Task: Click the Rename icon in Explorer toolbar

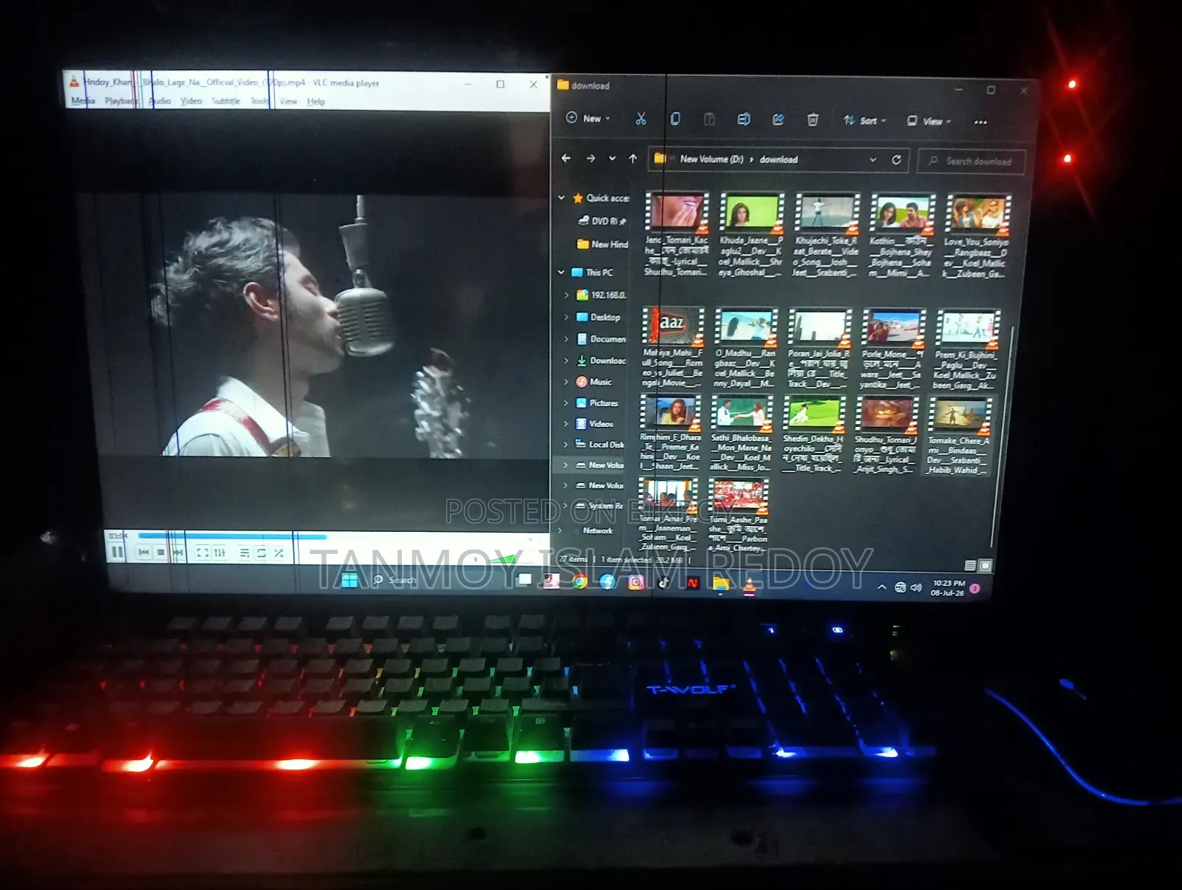Action: tap(744, 120)
